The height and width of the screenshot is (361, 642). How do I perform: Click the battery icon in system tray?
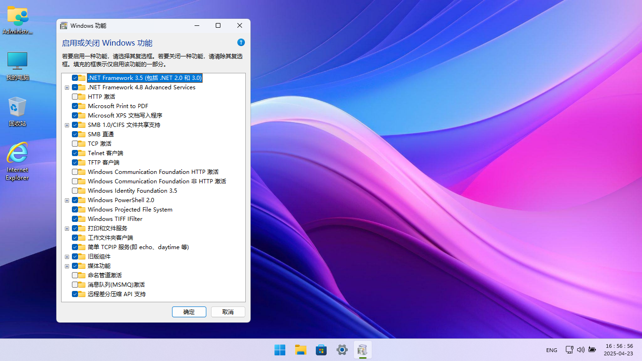tap(592, 350)
